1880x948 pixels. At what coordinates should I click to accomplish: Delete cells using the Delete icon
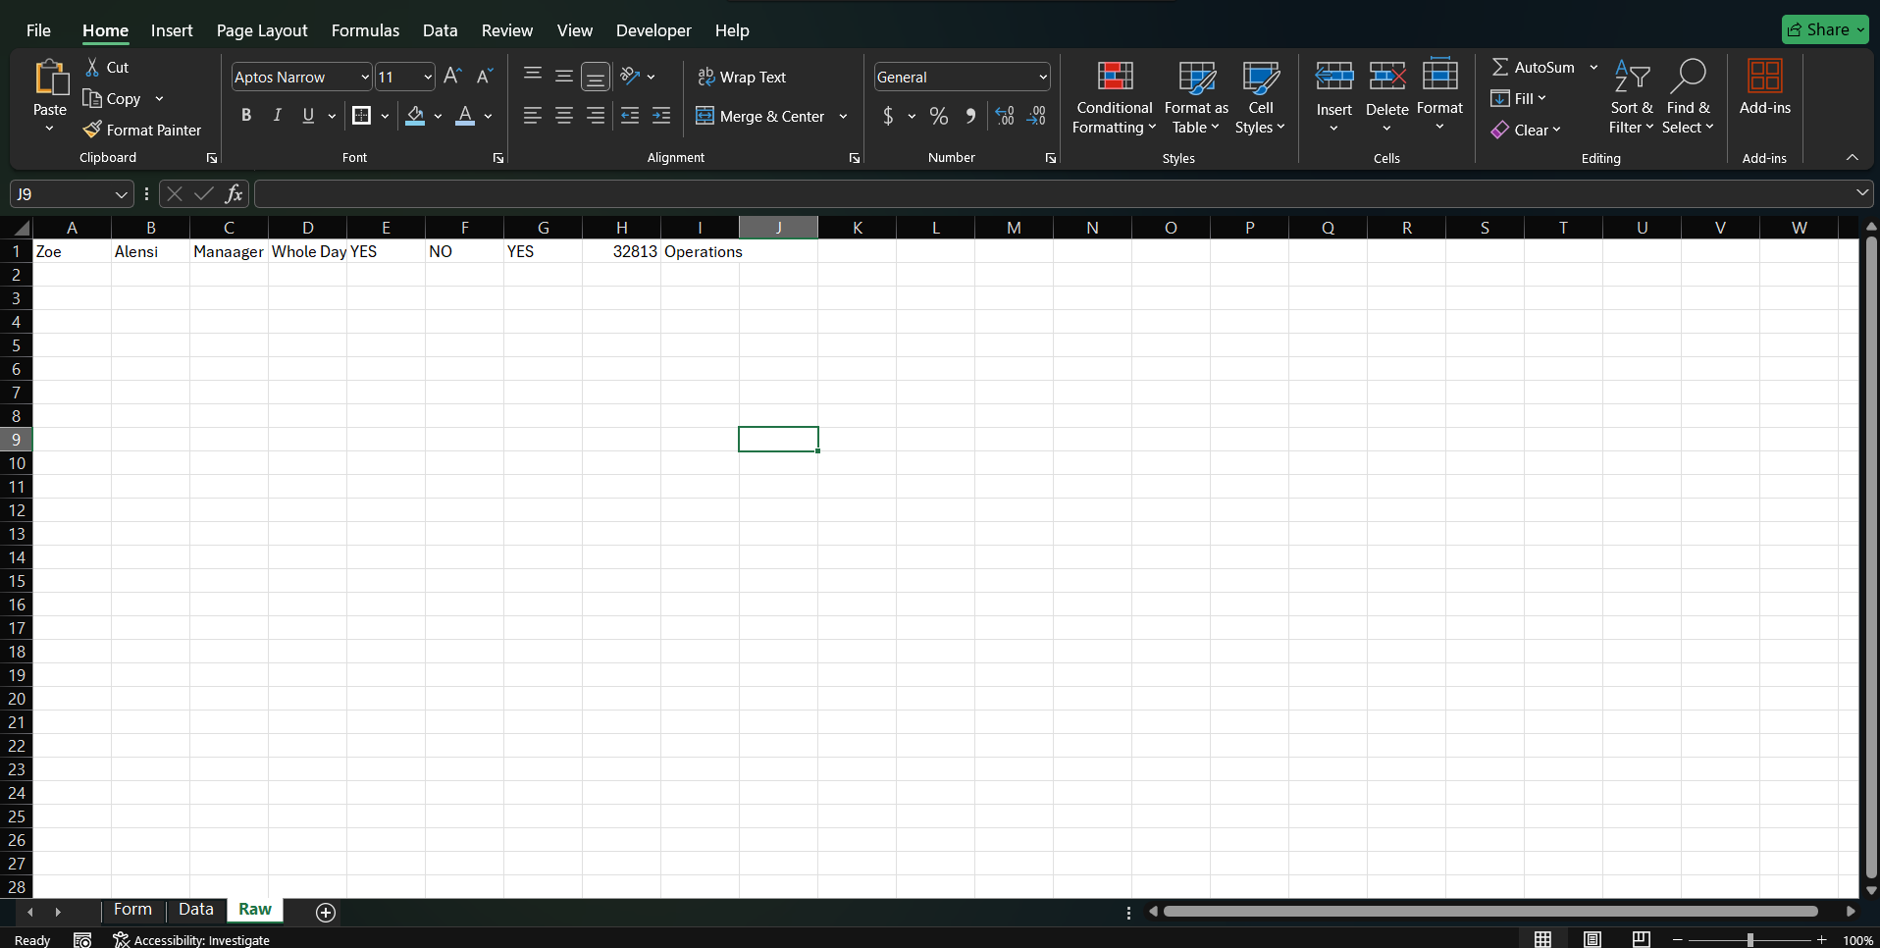(1387, 76)
